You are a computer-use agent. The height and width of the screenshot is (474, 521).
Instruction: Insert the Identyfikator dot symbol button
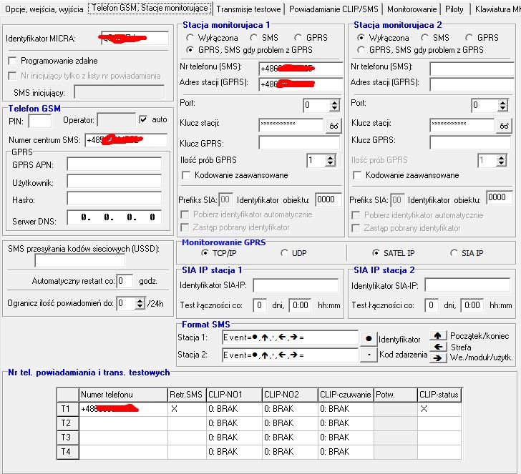369,339
